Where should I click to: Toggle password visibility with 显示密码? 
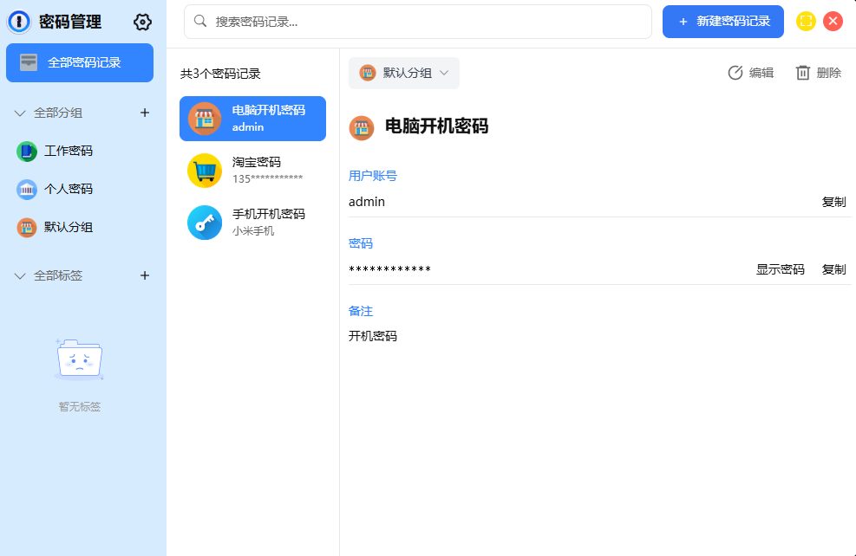click(x=780, y=269)
